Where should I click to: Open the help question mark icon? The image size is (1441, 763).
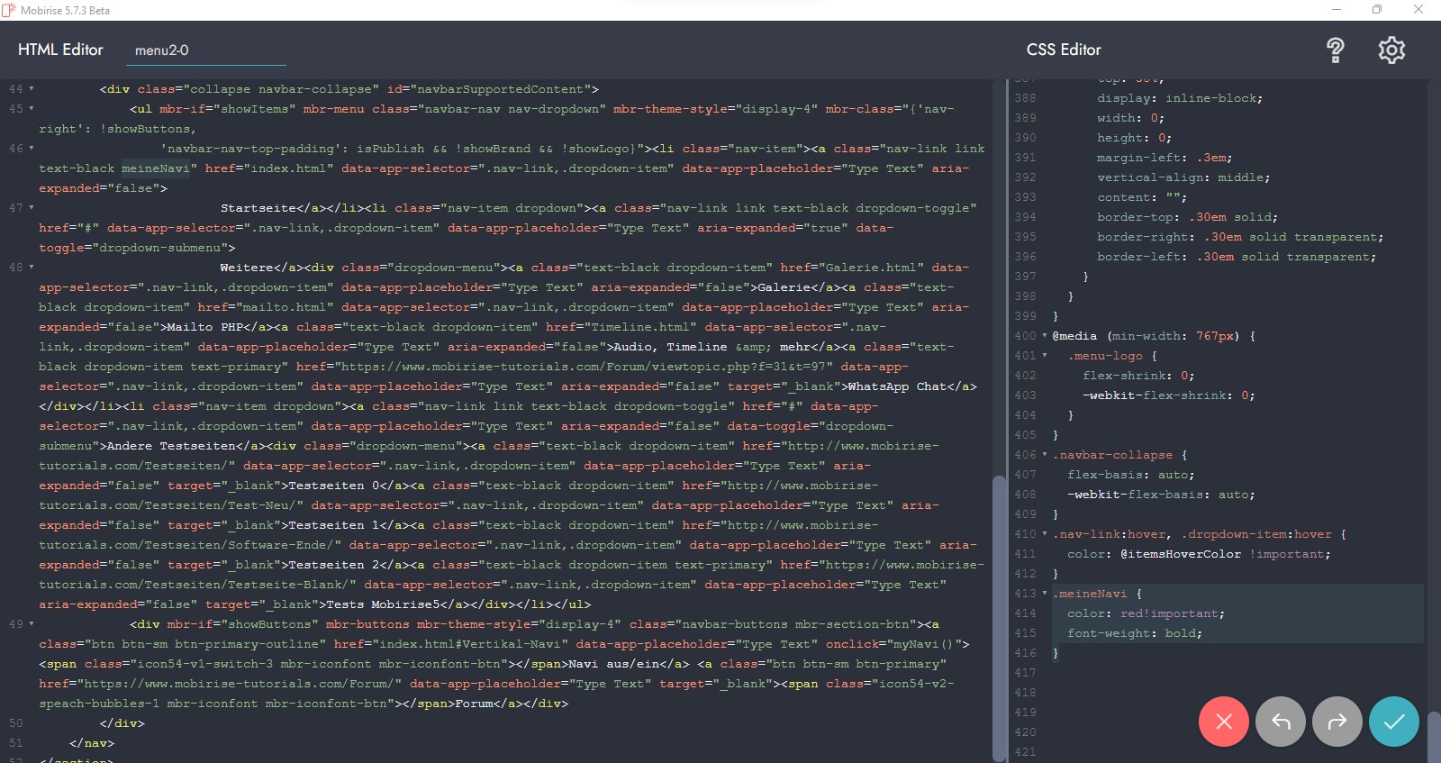pos(1335,50)
